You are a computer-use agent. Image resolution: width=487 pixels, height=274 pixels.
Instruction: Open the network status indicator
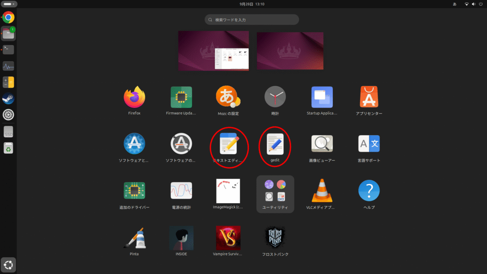pyautogui.click(x=466, y=4)
